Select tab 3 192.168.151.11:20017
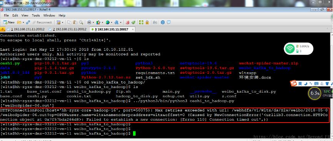This screenshot has height=141, width=333. coord(112,29)
